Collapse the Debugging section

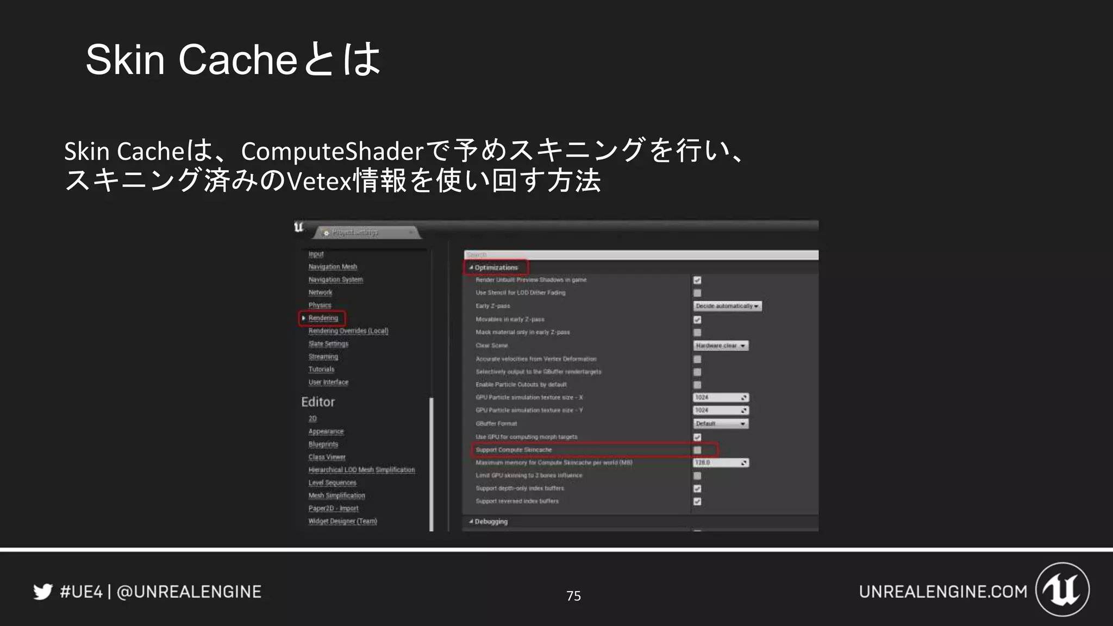(x=471, y=522)
